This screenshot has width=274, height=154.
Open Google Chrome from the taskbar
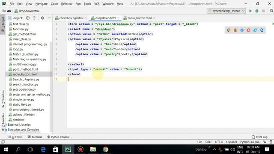click(105, 149)
